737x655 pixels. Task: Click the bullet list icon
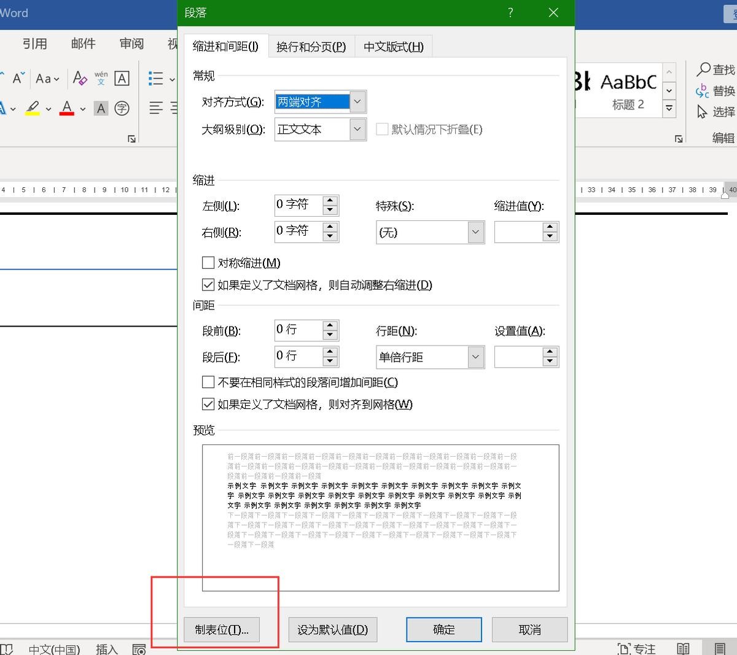click(x=156, y=79)
